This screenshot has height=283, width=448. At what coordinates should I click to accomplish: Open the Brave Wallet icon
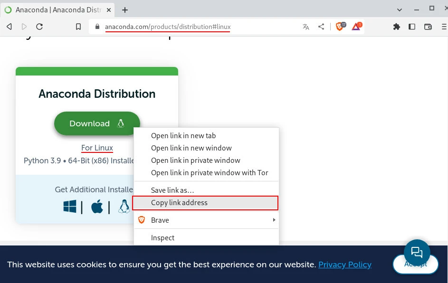click(x=428, y=27)
